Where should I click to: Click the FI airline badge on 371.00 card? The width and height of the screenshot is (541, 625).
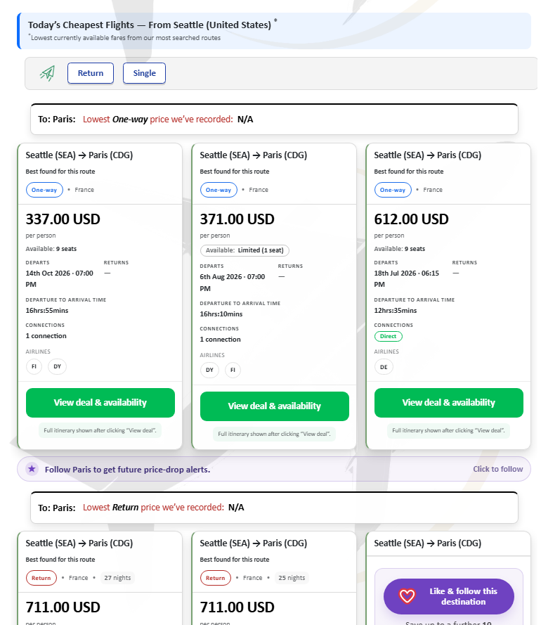tap(234, 370)
